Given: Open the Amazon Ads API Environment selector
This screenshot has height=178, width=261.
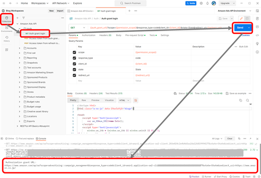Looking at the screenshot, I should 234,11.
